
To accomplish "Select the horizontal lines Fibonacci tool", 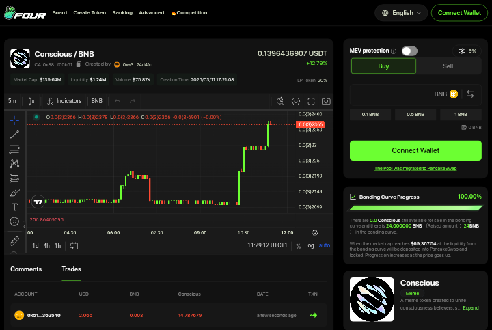I will tap(14, 149).
